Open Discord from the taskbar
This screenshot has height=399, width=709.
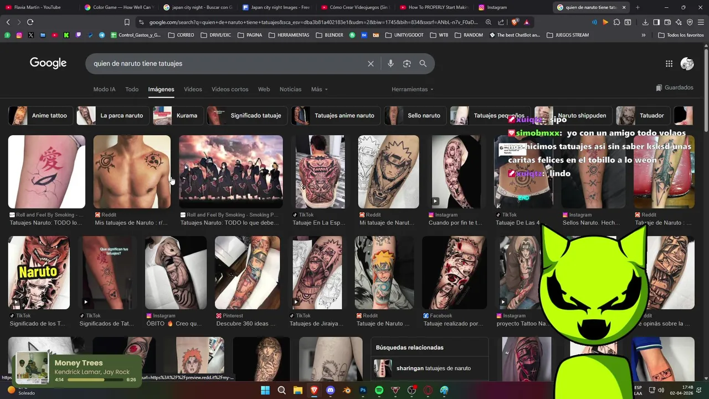coord(331,390)
